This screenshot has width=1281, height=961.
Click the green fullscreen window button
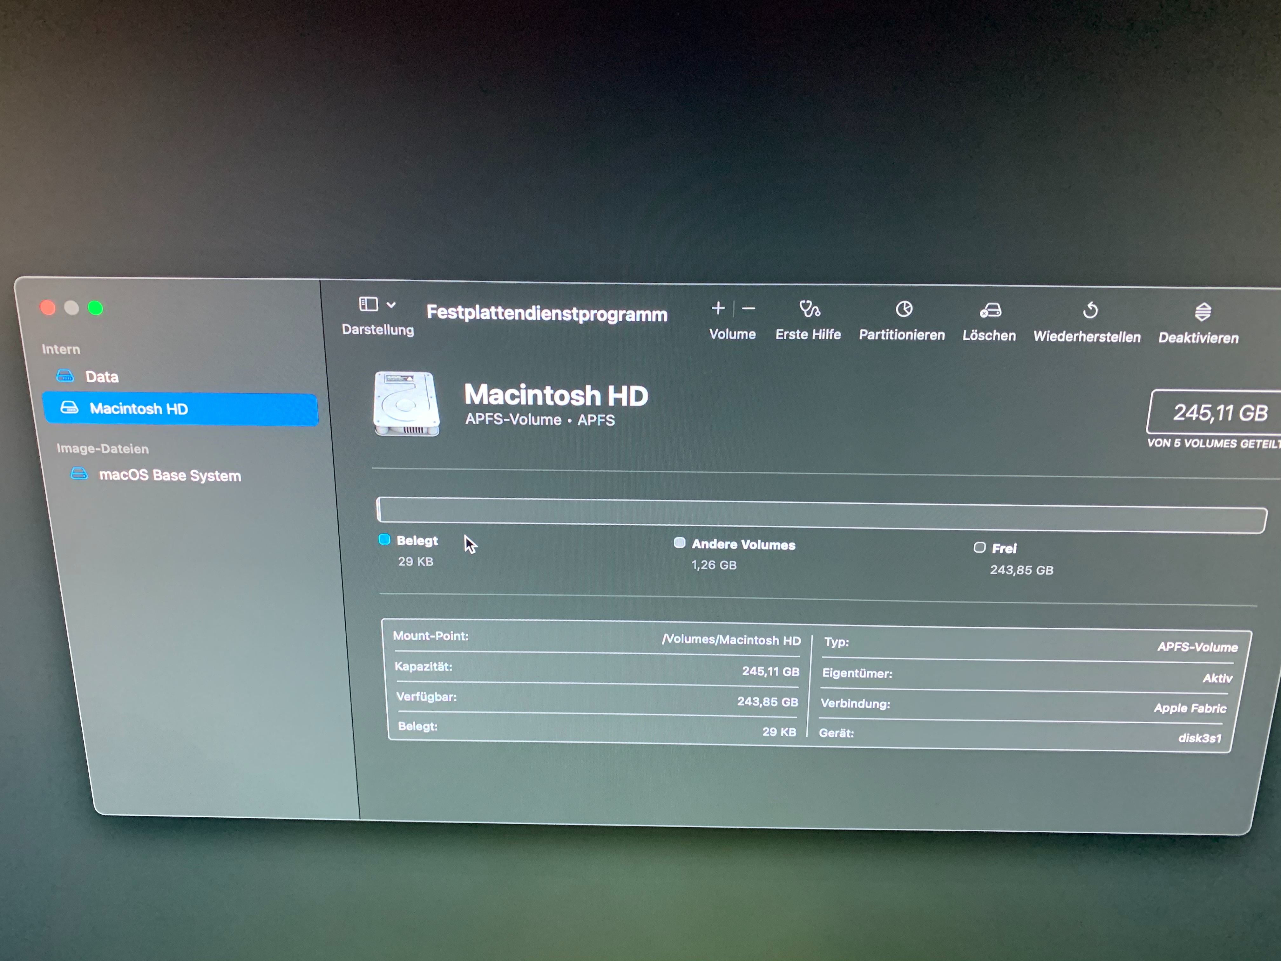pyautogui.click(x=96, y=308)
